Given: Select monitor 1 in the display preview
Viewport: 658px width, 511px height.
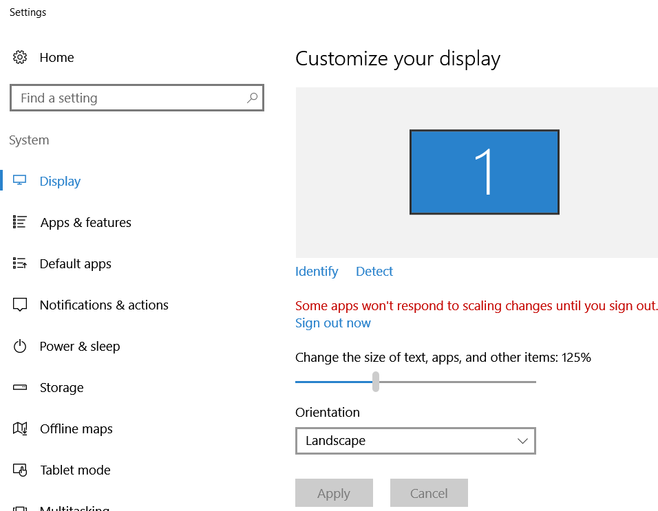Looking at the screenshot, I should point(484,171).
